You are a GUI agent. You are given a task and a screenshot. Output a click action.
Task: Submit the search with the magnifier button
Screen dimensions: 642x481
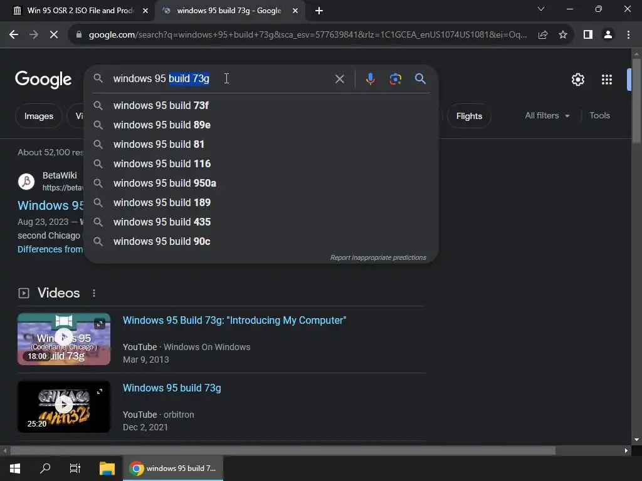pyautogui.click(x=420, y=78)
